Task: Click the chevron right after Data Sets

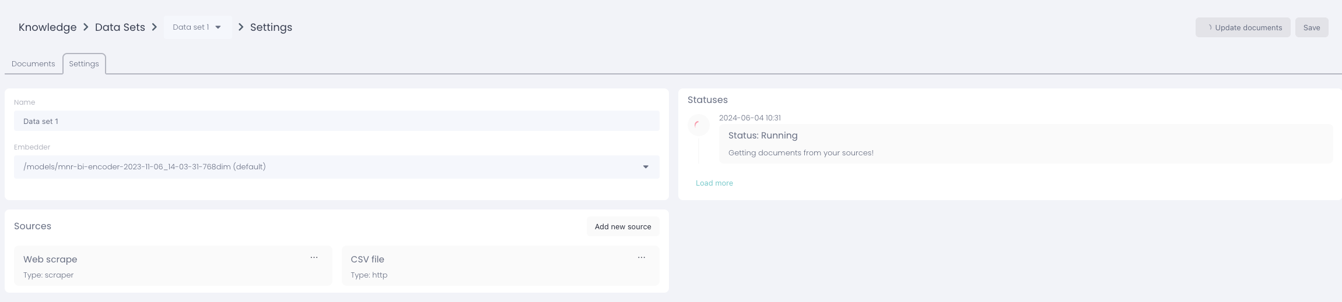Action: click(155, 27)
